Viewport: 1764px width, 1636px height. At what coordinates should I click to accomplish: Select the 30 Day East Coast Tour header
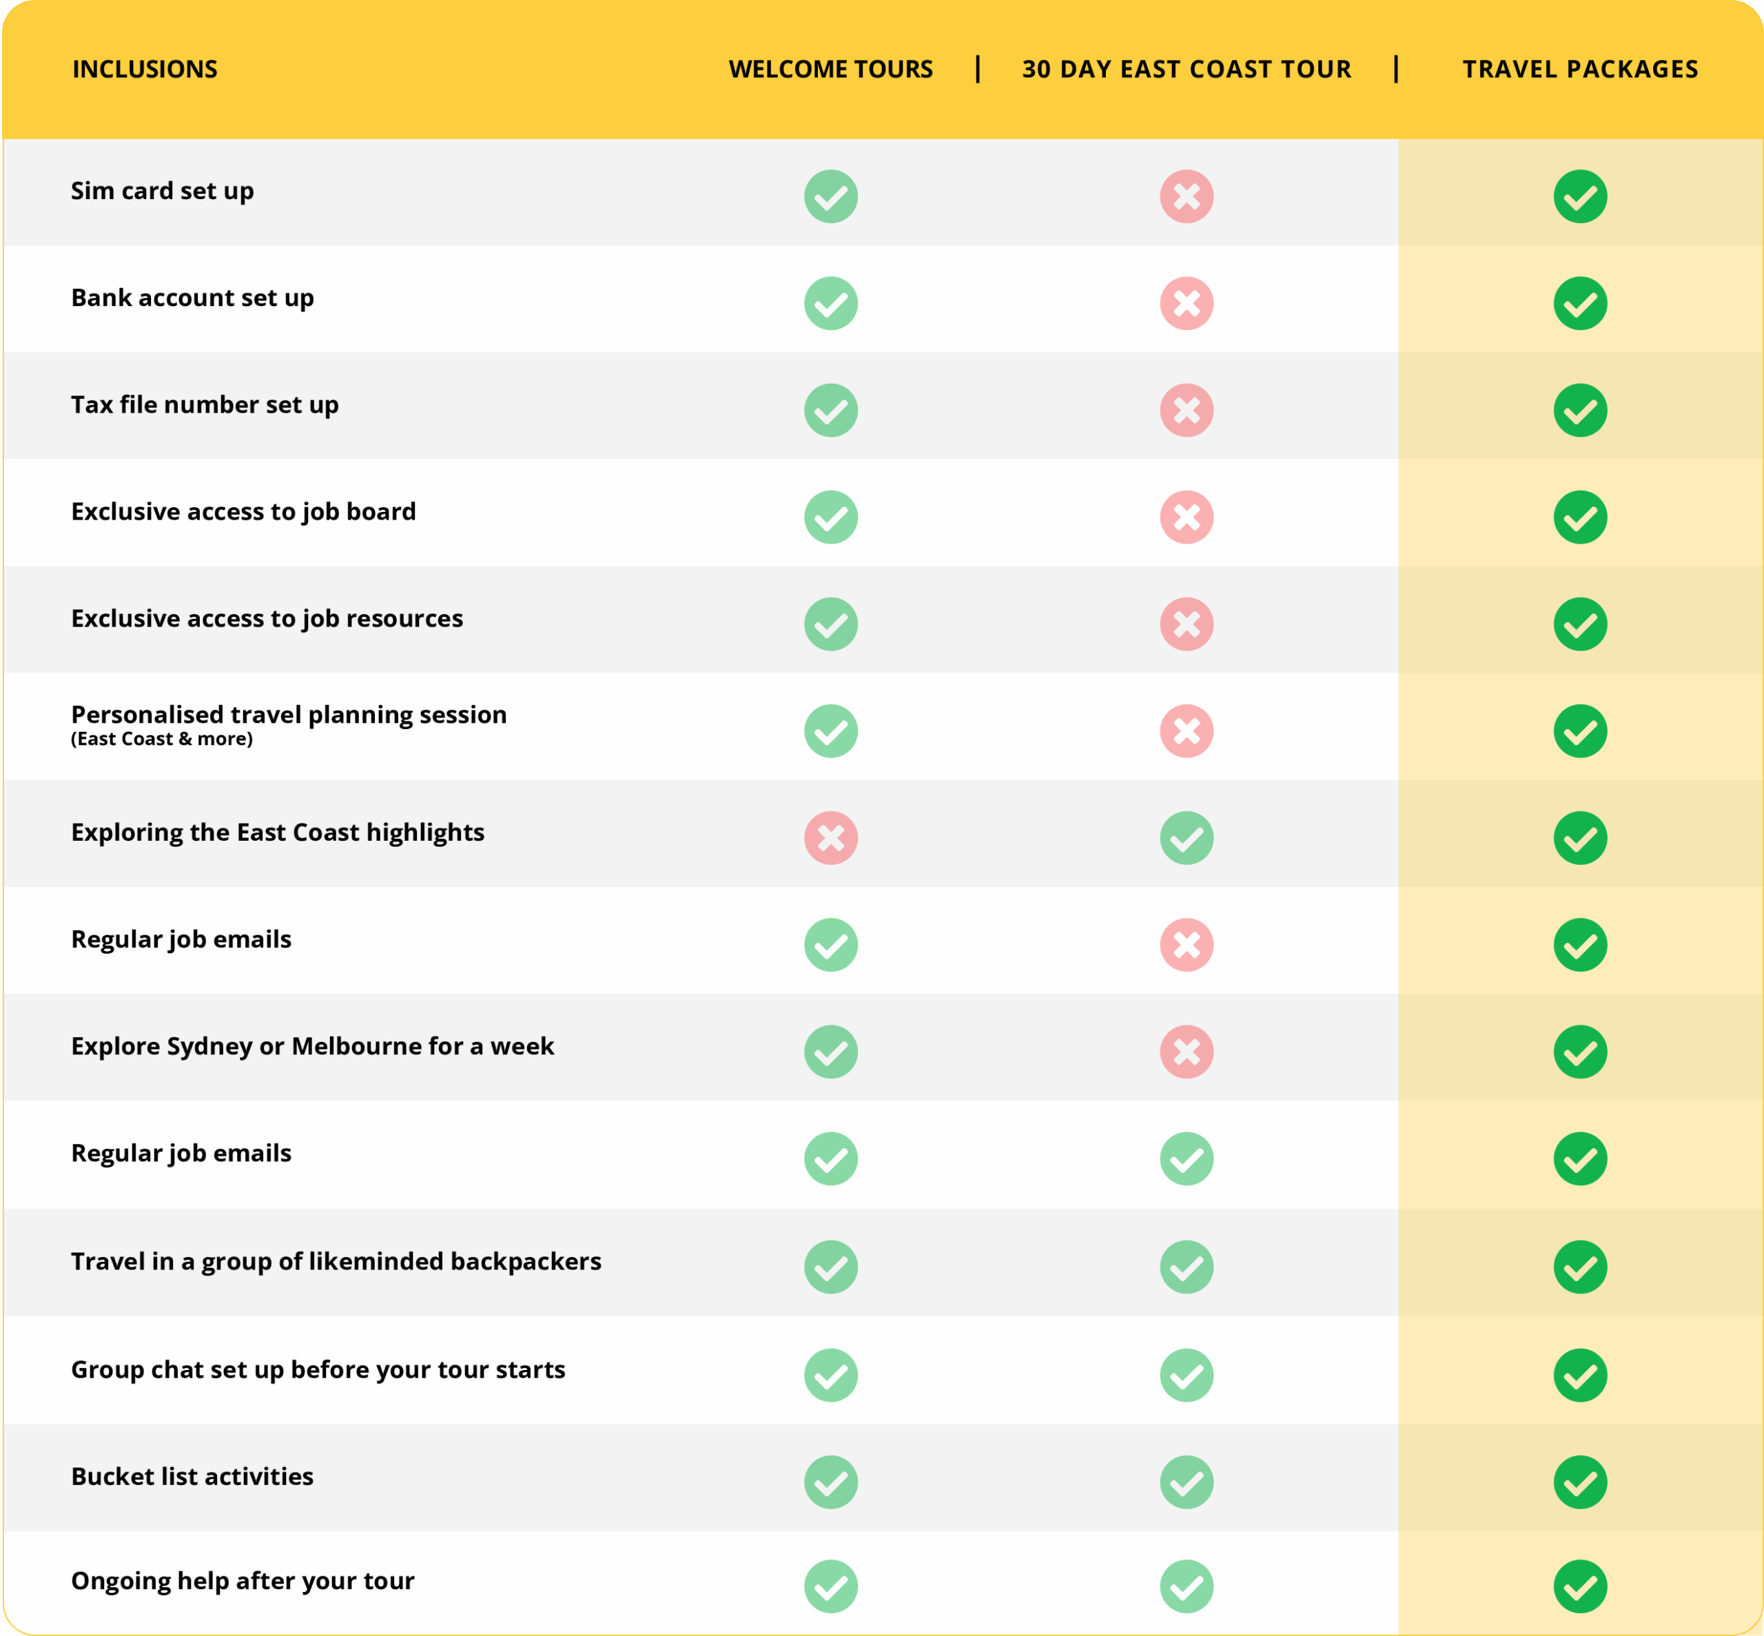pyautogui.click(x=1186, y=69)
